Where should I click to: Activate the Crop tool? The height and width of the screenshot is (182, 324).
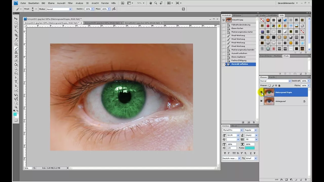tap(16, 35)
